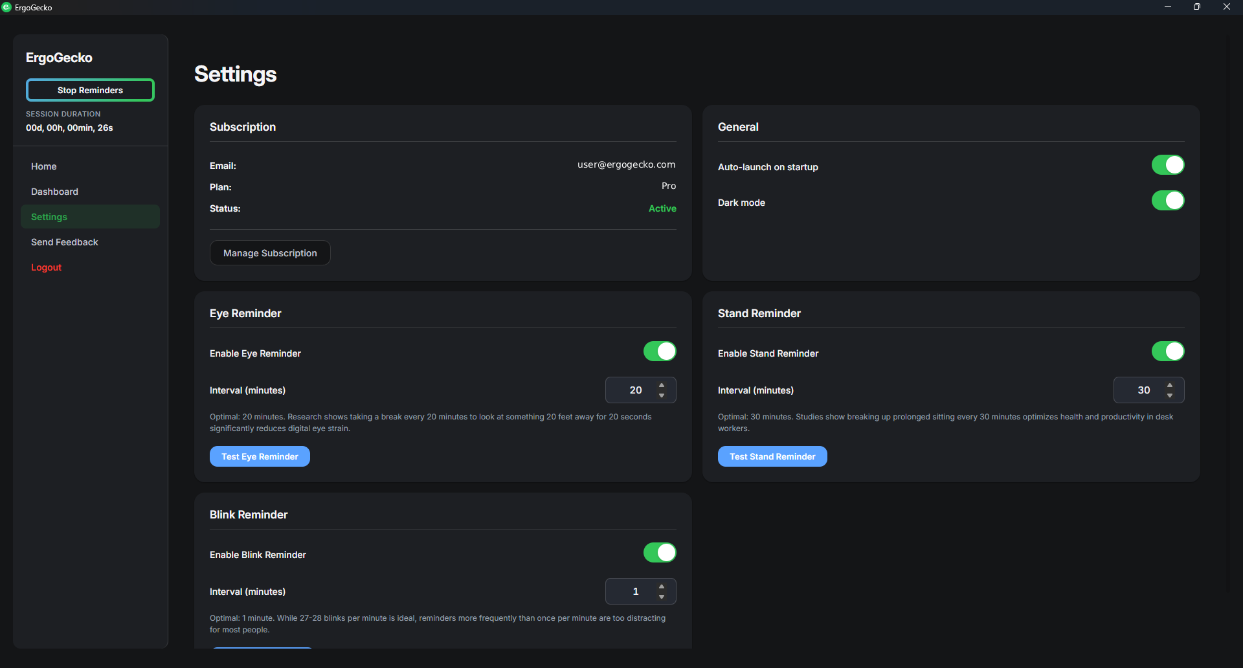This screenshot has width=1243, height=668.
Task: Switch off the Blink Reminder toggle
Action: click(x=659, y=552)
